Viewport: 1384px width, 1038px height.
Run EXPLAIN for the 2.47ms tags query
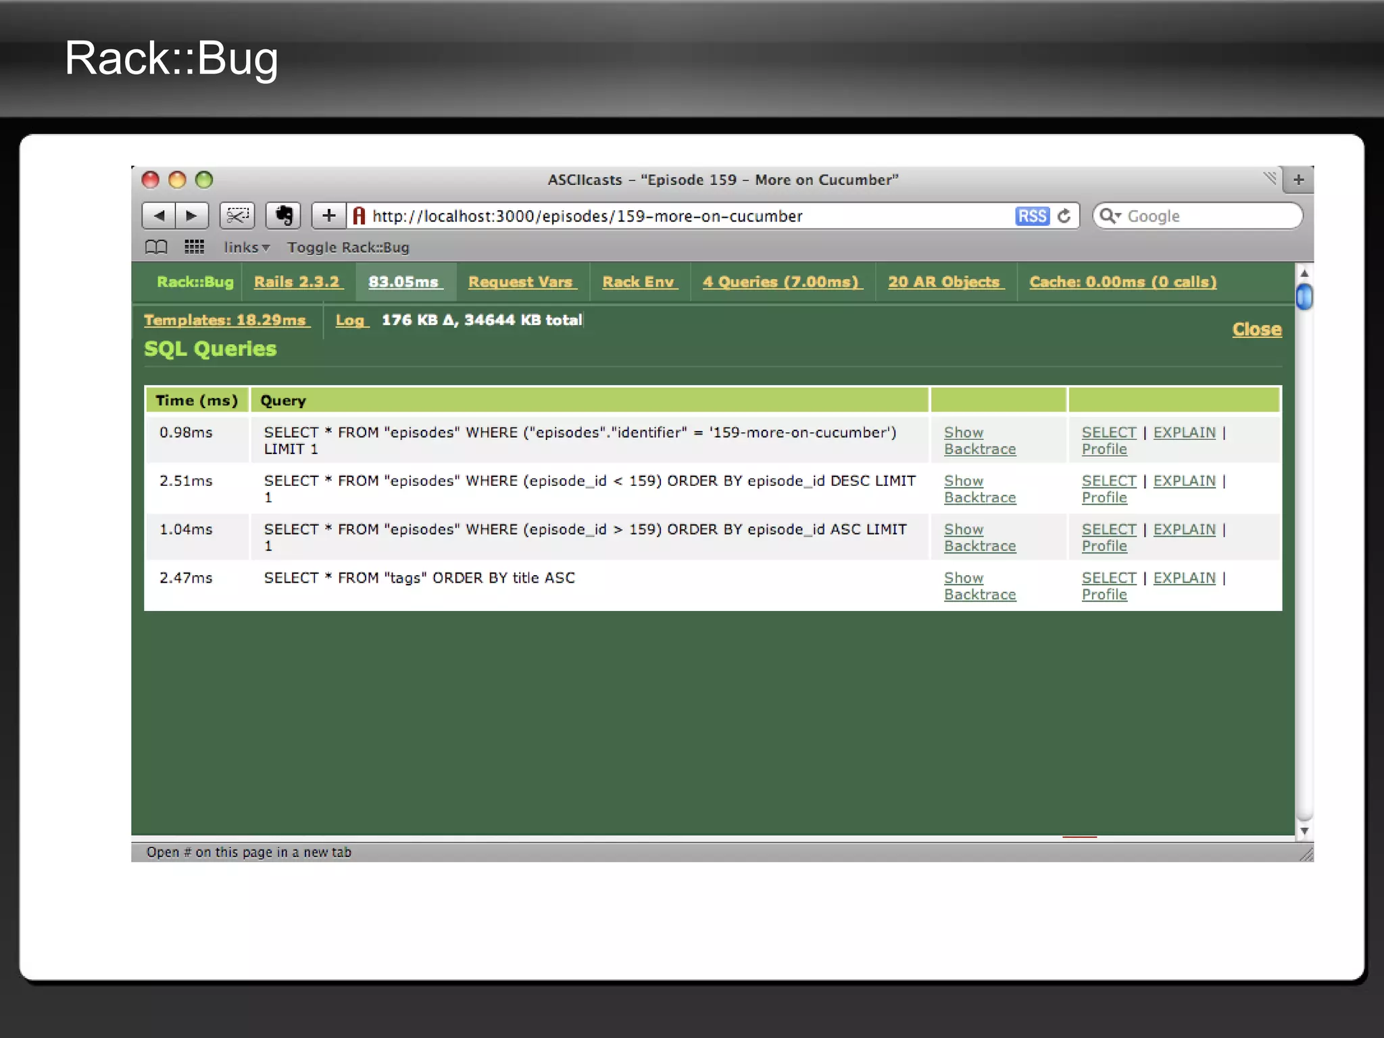[x=1184, y=578]
